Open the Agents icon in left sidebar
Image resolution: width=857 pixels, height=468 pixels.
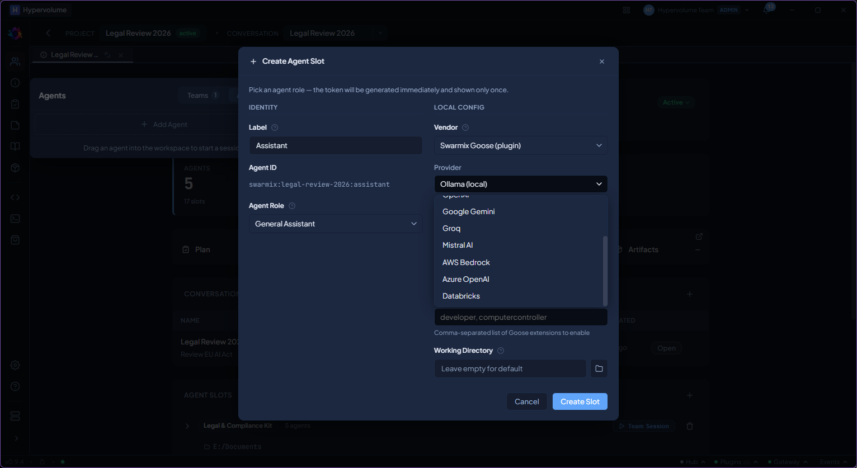point(15,62)
